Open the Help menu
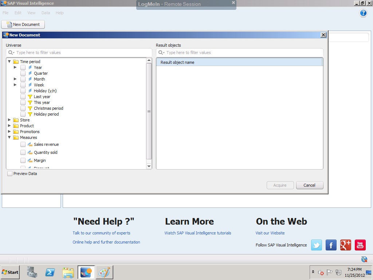The image size is (373, 280). (x=59, y=13)
